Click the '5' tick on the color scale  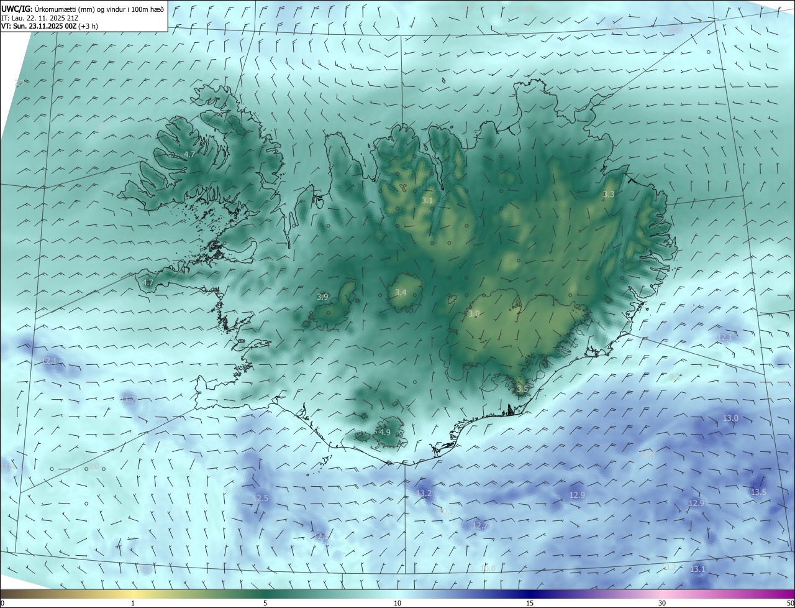click(x=265, y=603)
